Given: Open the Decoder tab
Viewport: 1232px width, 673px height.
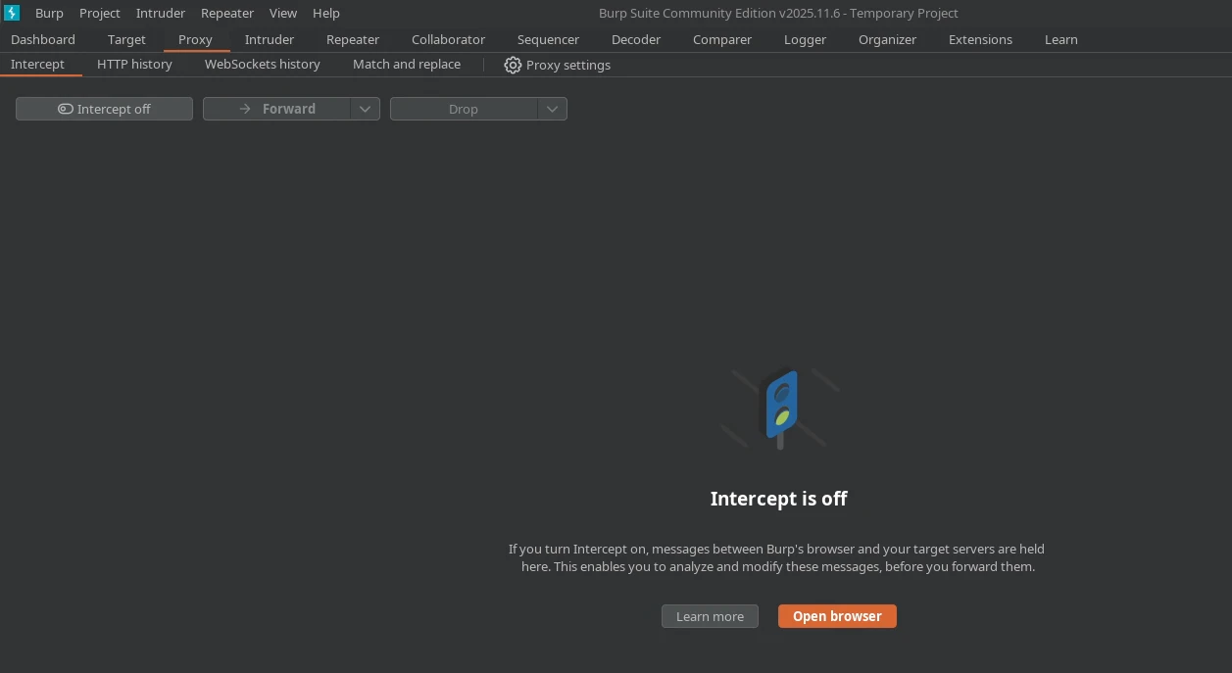Looking at the screenshot, I should 636,39.
